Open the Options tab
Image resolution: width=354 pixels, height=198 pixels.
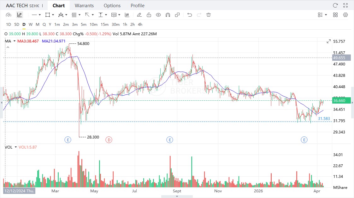click(112, 6)
